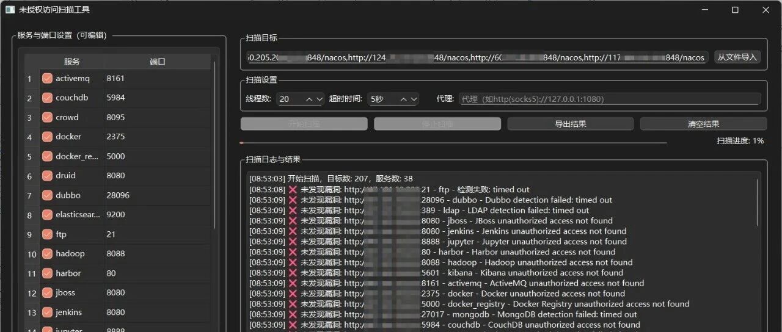Click the 扫描目标 URL input field
The width and height of the screenshot is (782, 332).
(477, 57)
